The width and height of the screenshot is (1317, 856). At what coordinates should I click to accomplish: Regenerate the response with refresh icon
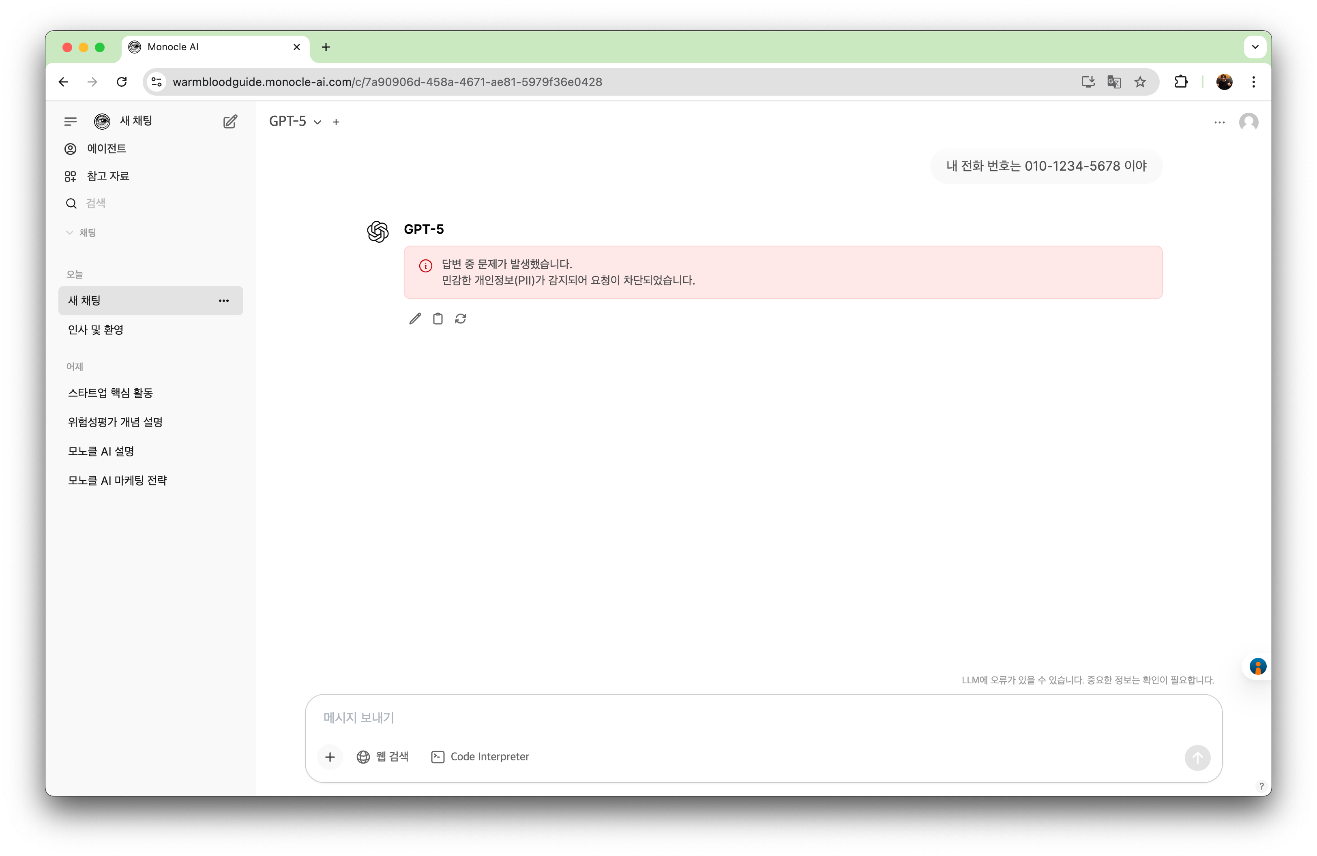point(460,319)
